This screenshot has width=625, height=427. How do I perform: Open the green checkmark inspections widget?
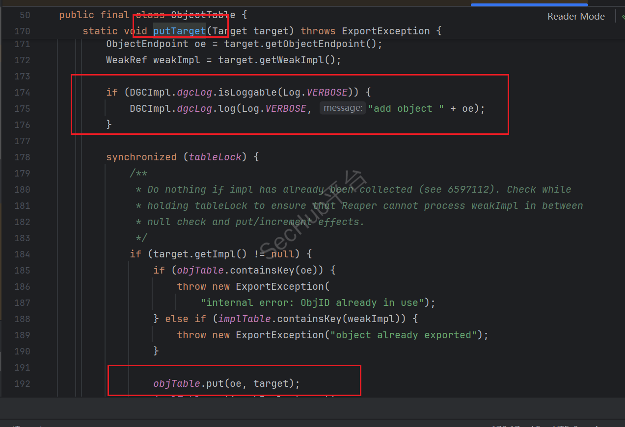coord(622,16)
